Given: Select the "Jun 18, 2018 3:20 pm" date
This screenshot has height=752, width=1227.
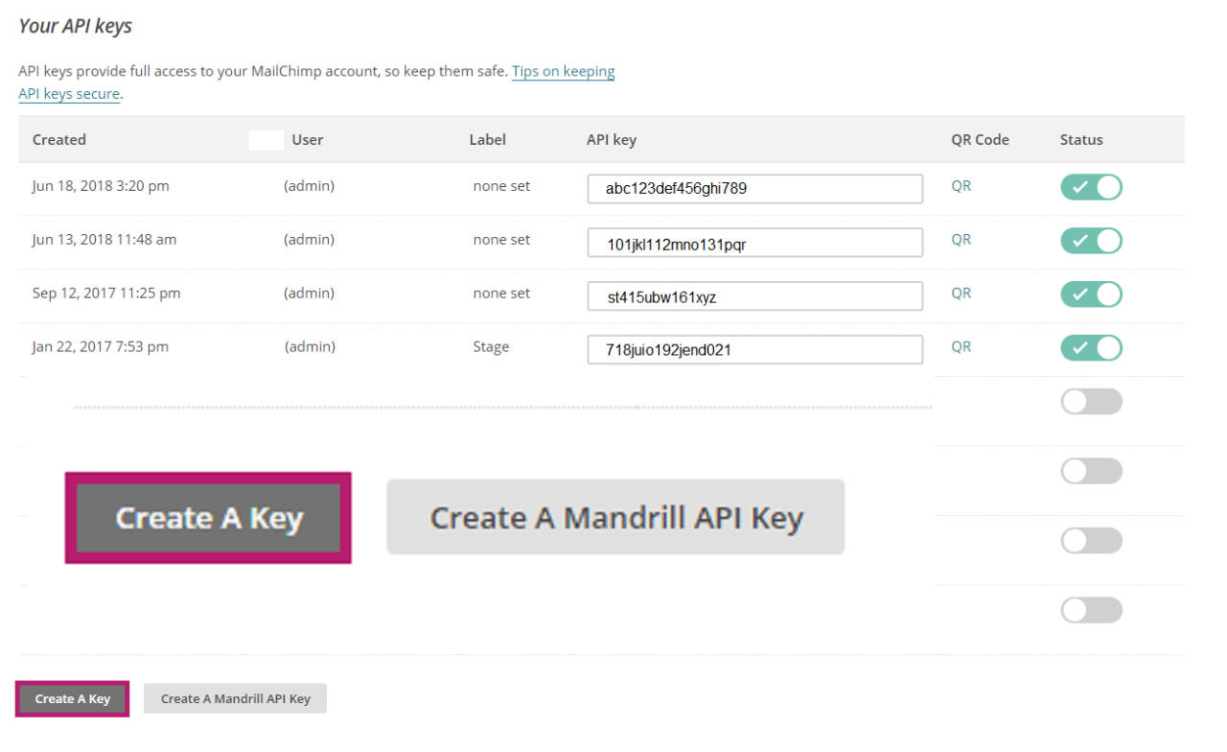Looking at the screenshot, I should click(101, 186).
